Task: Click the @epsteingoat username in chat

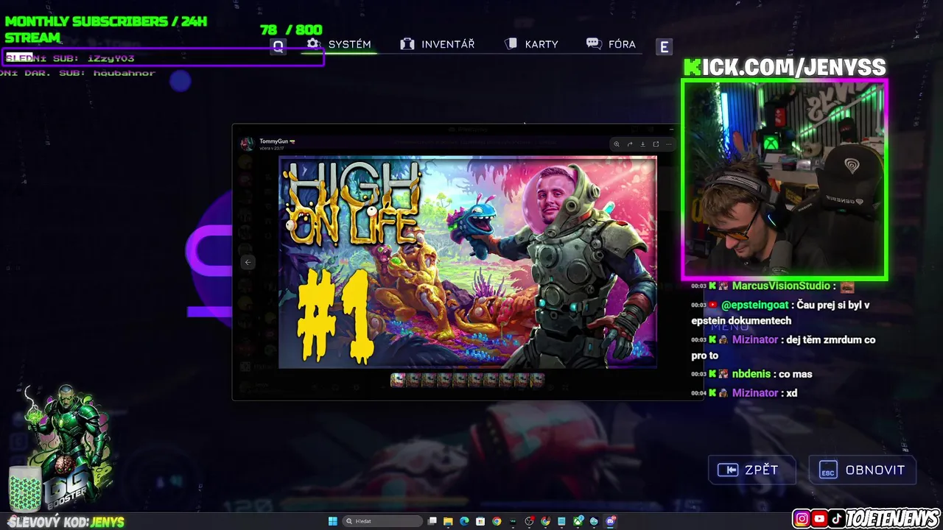Action: tap(754, 304)
